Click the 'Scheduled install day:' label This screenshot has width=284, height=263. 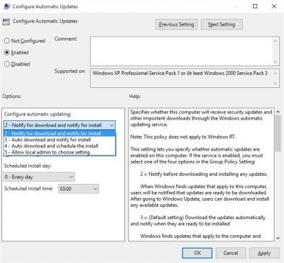28,166
